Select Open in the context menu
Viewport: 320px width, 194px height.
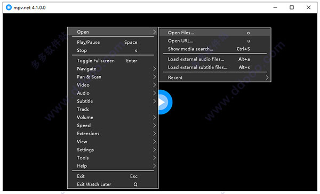[113, 32]
